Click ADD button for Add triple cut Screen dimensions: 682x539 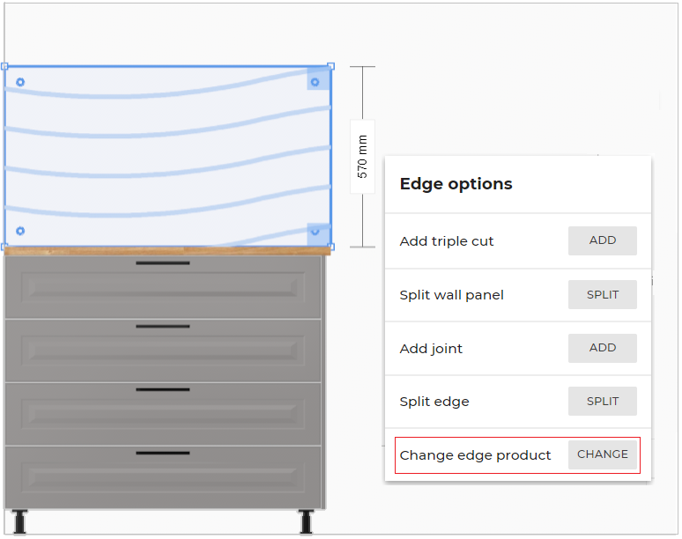click(x=602, y=240)
